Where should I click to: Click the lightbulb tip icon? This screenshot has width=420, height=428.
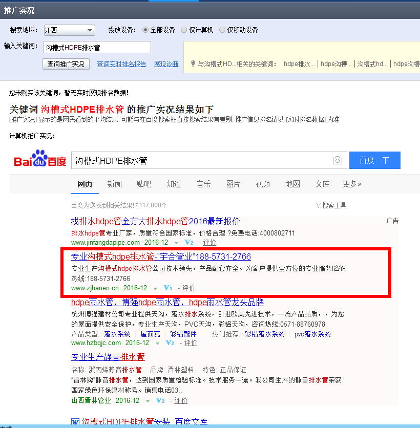tap(193, 63)
